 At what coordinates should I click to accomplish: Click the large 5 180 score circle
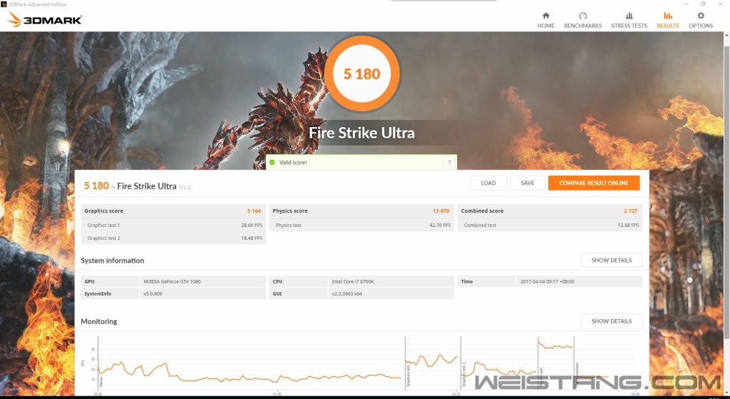(361, 74)
